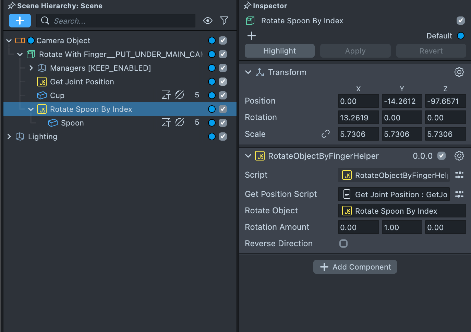Select Get Joint Position in hierarchy
The image size is (471, 332).
pyautogui.click(x=82, y=82)
